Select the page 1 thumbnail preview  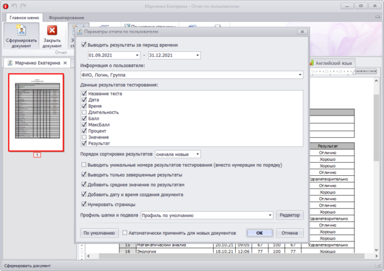pyautogui.click(x=36, y=113)
